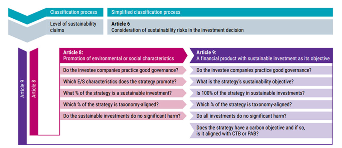Click Article 9 good governance question
This screenshot has height=148, width=342.
coord(261,70)
